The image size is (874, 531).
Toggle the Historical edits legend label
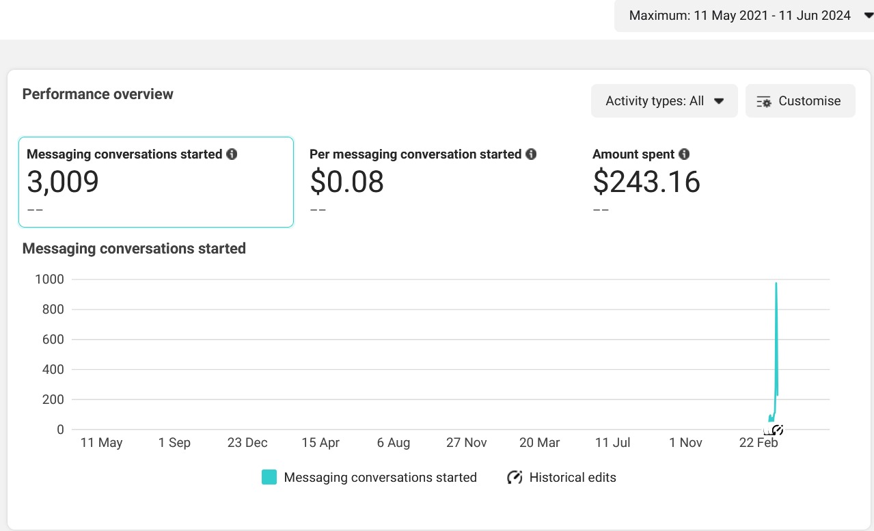coord(573,478)
